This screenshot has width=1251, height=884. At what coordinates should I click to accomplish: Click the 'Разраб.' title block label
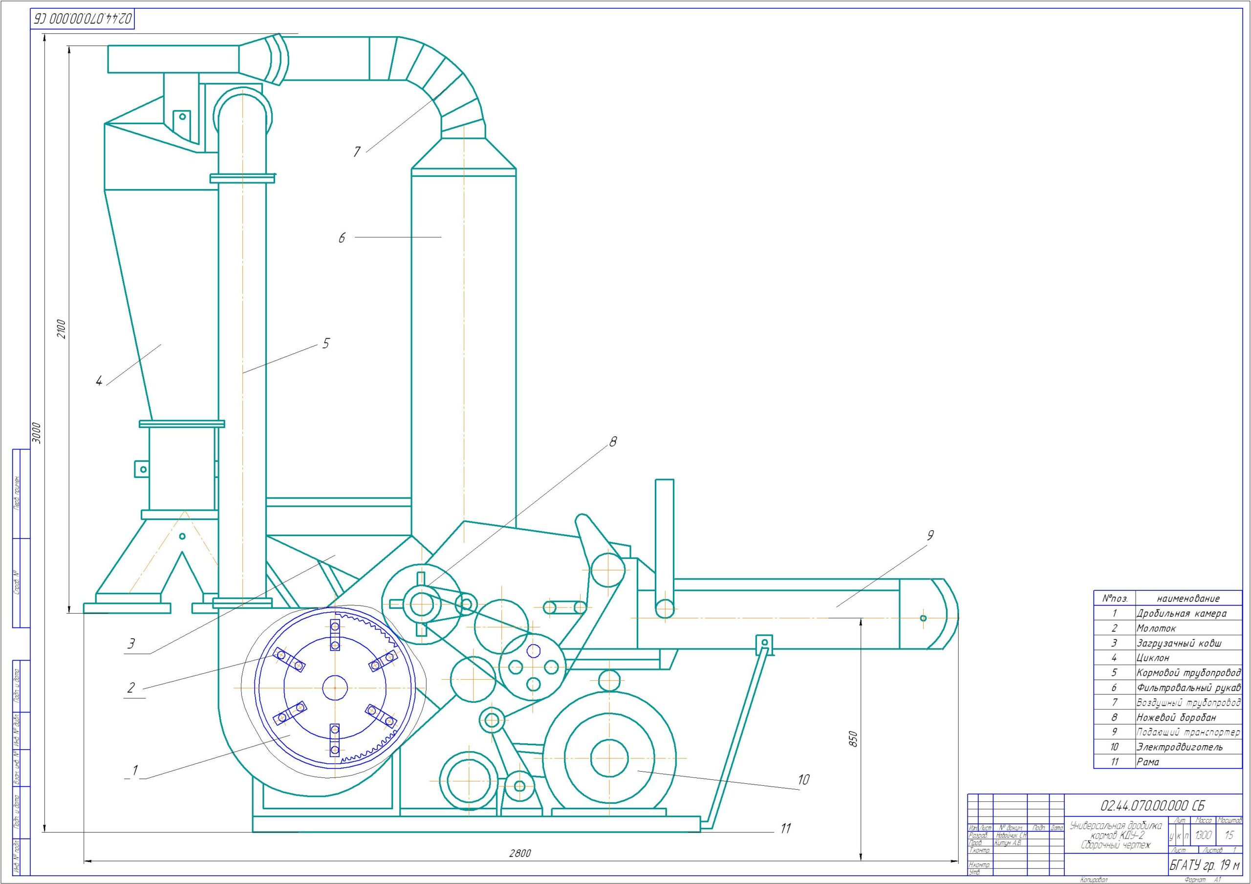click(x=979, y=835)
